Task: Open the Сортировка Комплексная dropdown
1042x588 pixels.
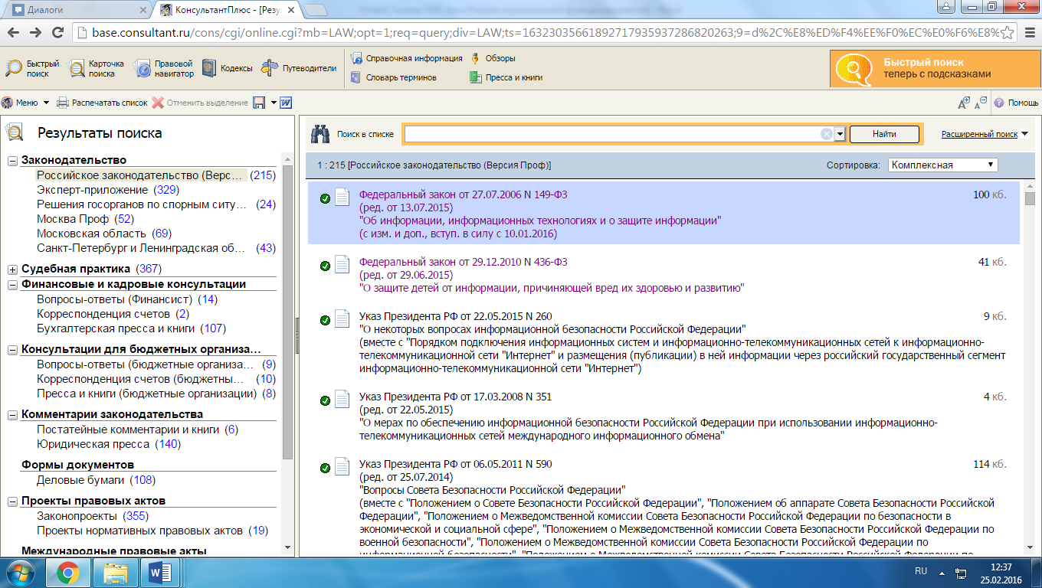Action: (943, 165)
